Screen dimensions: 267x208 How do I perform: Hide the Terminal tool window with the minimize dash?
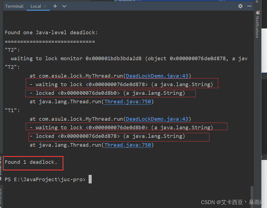pos(249,6)
